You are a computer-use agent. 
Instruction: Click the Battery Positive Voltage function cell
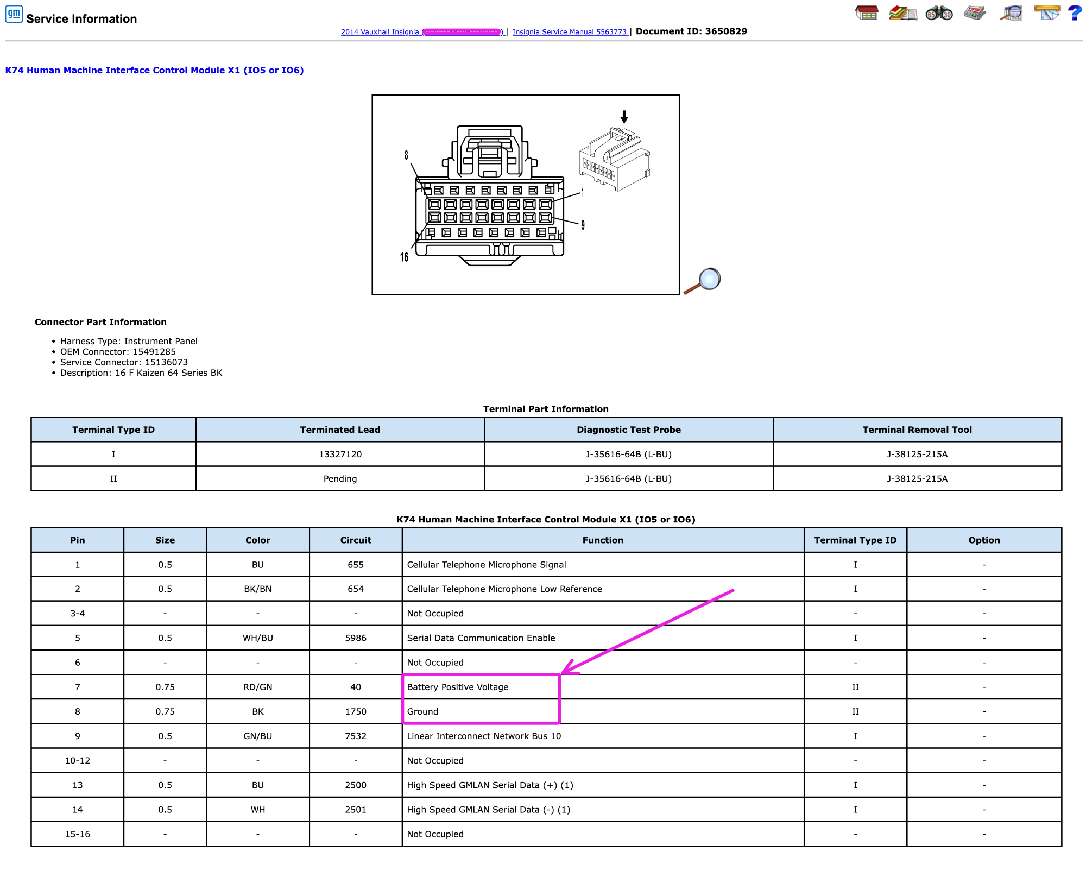pyautogui.click(x=603, y=687)
